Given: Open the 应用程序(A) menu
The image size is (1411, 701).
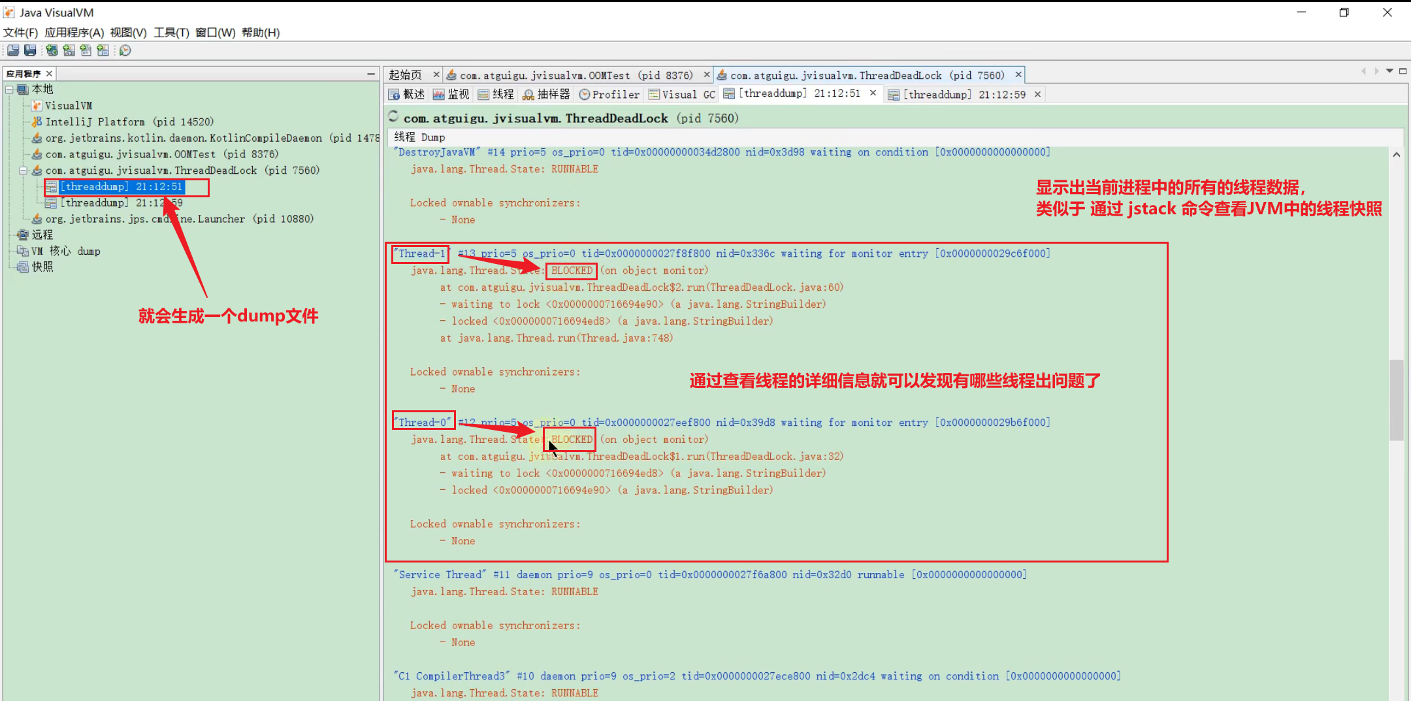Looking at the screenshot, I should (x=74, y=33).
